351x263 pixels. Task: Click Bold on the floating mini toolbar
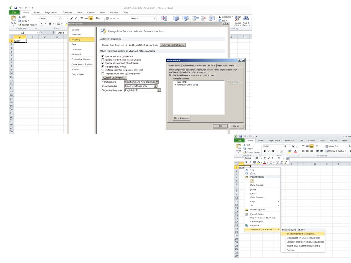click(x=246, y=162)
